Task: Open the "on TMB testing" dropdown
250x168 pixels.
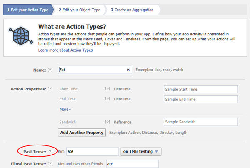Action: [141, 151]
